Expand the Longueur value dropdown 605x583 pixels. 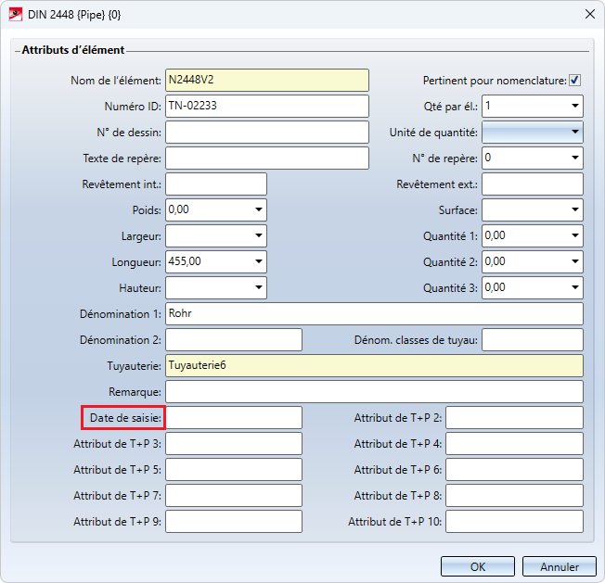258,262
